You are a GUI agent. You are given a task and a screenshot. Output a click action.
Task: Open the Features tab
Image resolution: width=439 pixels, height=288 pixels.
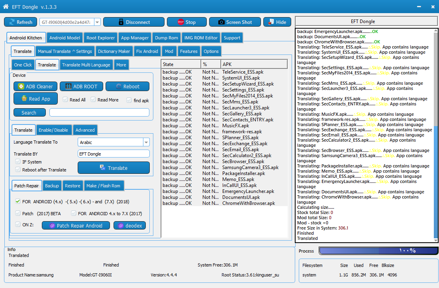coord(189,51)
